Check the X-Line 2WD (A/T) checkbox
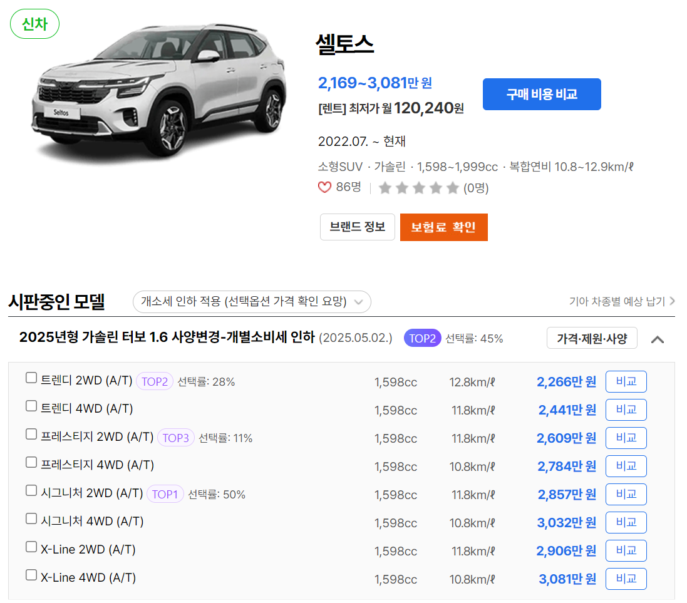The height and width of the screenshot is (603, 687). coord(31,547)
